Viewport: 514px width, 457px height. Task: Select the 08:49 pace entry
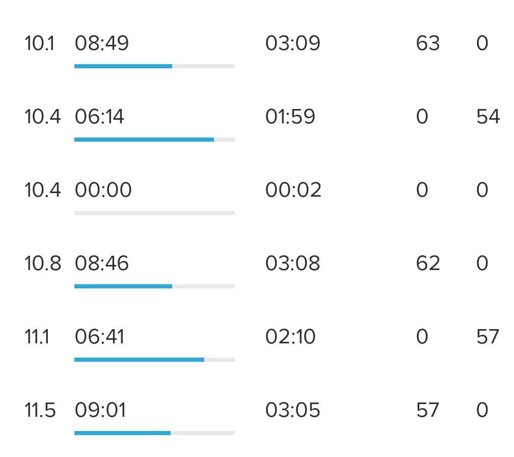tap(101, 43)
